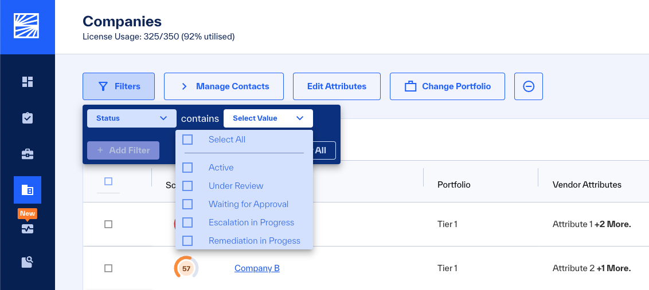Click the Portfolio column header

click(454, 185)
